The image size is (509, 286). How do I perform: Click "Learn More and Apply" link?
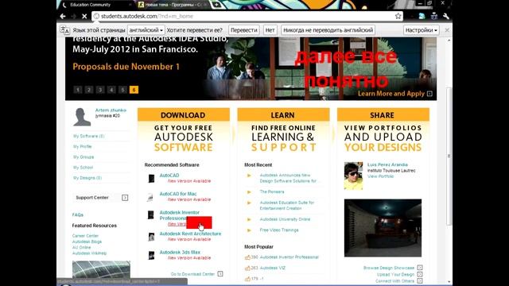click(x=394, y=94)
